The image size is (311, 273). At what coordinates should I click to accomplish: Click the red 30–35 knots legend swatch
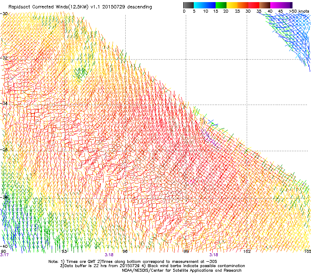point(254,5)
